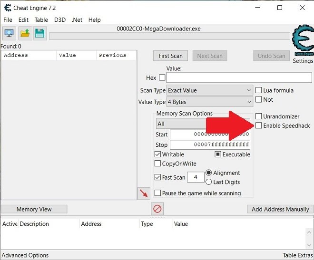Click the Fast Scan alignment value field

(x=196, y=177)
